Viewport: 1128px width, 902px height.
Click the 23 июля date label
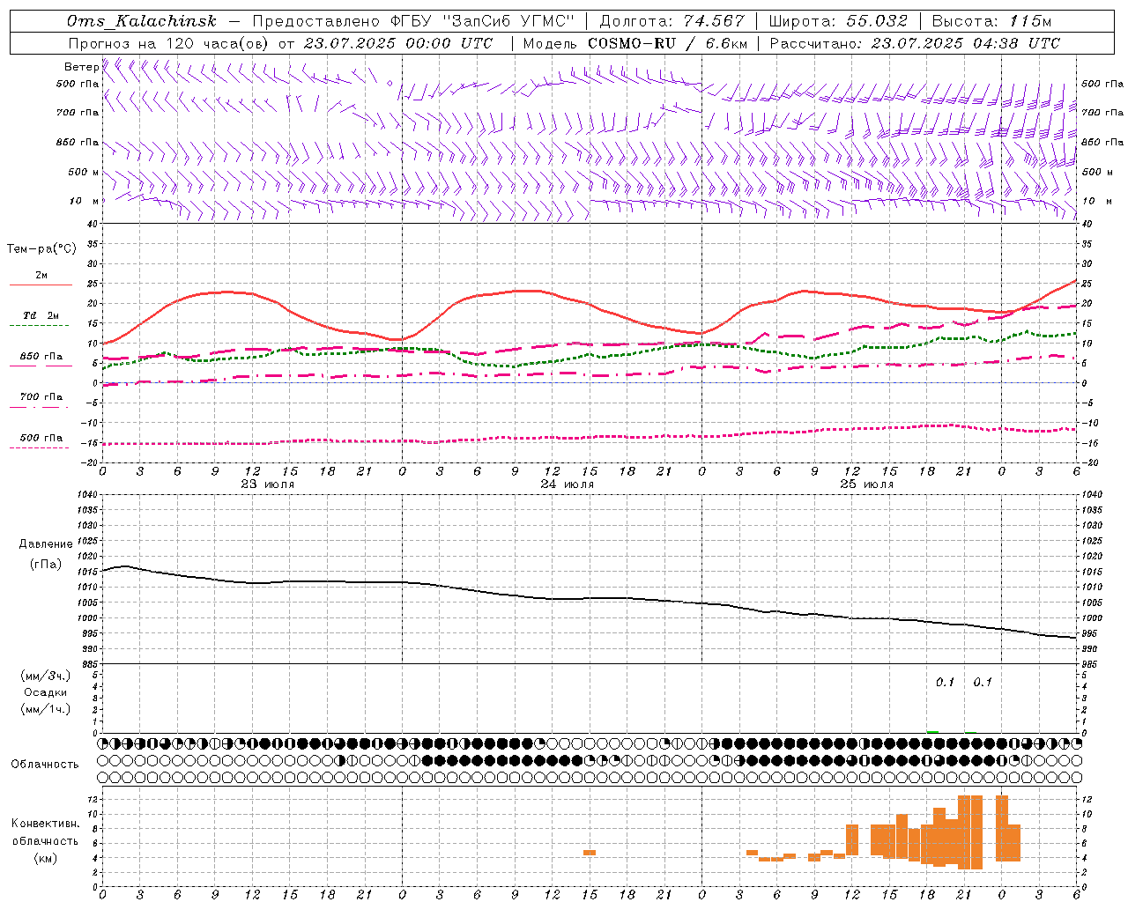click(x=268, y=484)
